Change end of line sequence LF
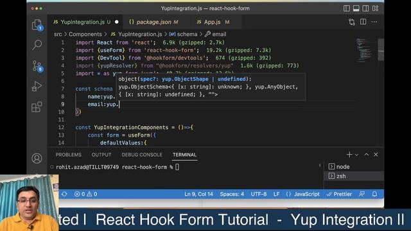This screenshot has width=411, height=231. pyautogui.click(x=276, y=194)
